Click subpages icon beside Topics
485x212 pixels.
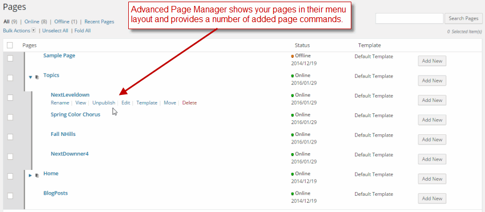pyautogui.click(x=37, y=77)
